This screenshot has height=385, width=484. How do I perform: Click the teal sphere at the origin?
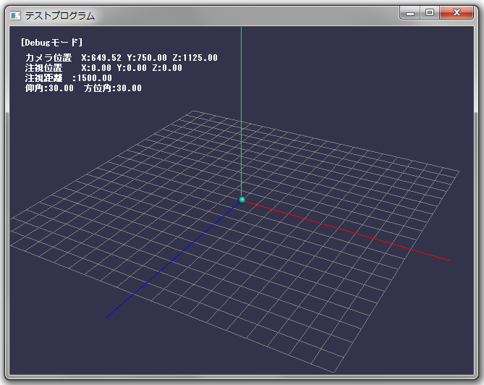click(242, 200)
